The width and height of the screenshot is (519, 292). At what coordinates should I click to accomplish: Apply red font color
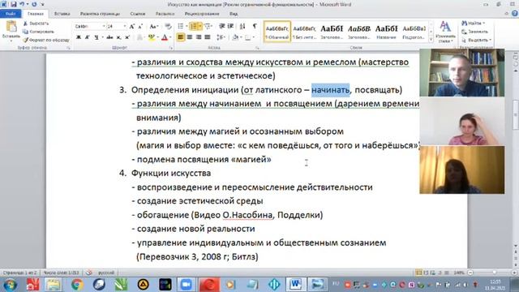point(165,37)
